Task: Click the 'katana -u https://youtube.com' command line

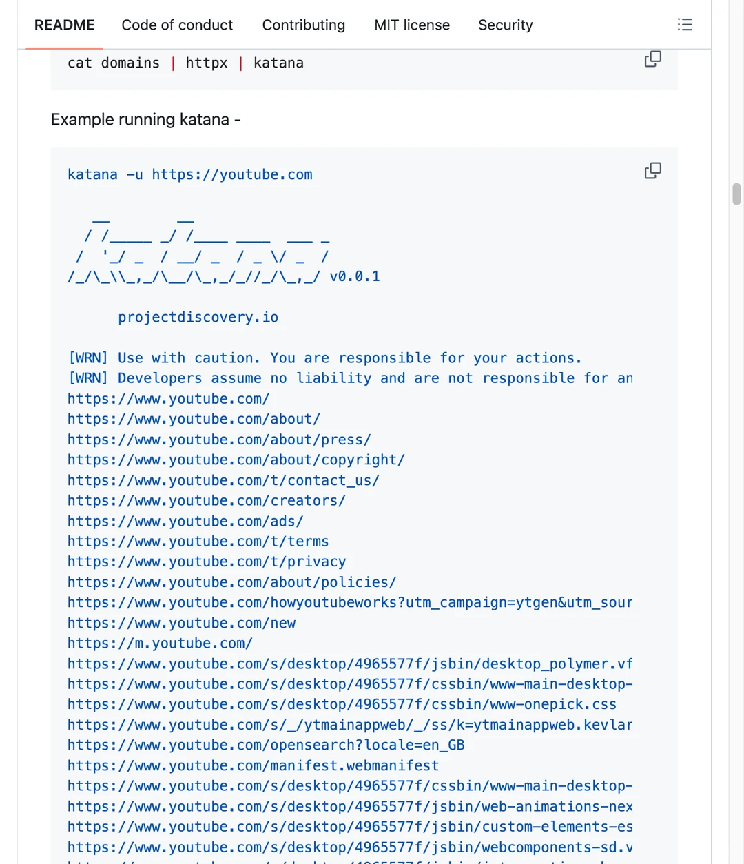Action: (190, 174)
